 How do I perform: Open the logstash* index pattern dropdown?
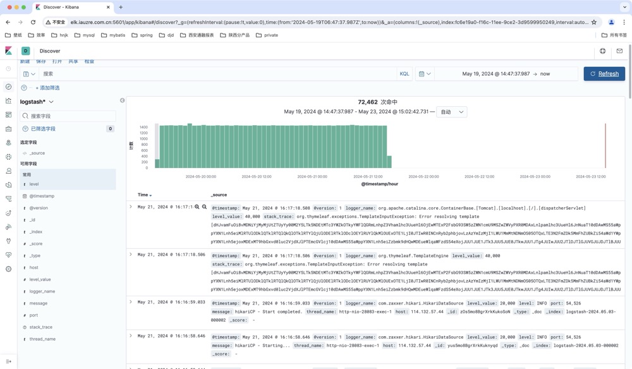[x=37, y=102]
